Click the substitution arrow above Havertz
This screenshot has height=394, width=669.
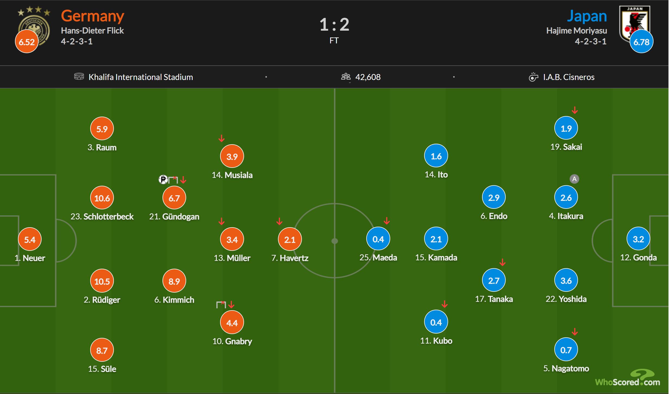tap(279, 222)
